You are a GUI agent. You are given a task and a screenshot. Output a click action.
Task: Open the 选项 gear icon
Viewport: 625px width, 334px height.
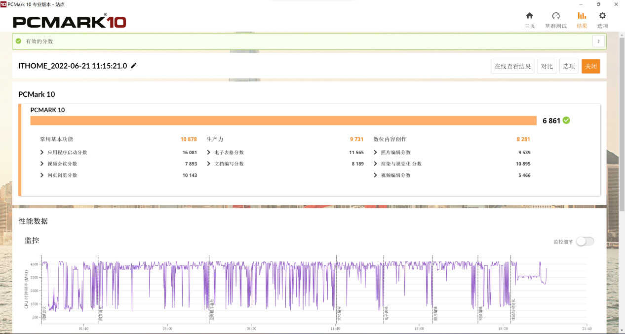602,16
